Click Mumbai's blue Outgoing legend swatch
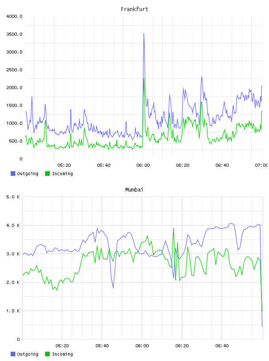Screen dimensions: 269x361 tap(13, 354)
